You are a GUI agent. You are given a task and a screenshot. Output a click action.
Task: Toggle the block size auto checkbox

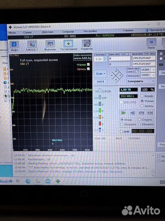[136, 72]
